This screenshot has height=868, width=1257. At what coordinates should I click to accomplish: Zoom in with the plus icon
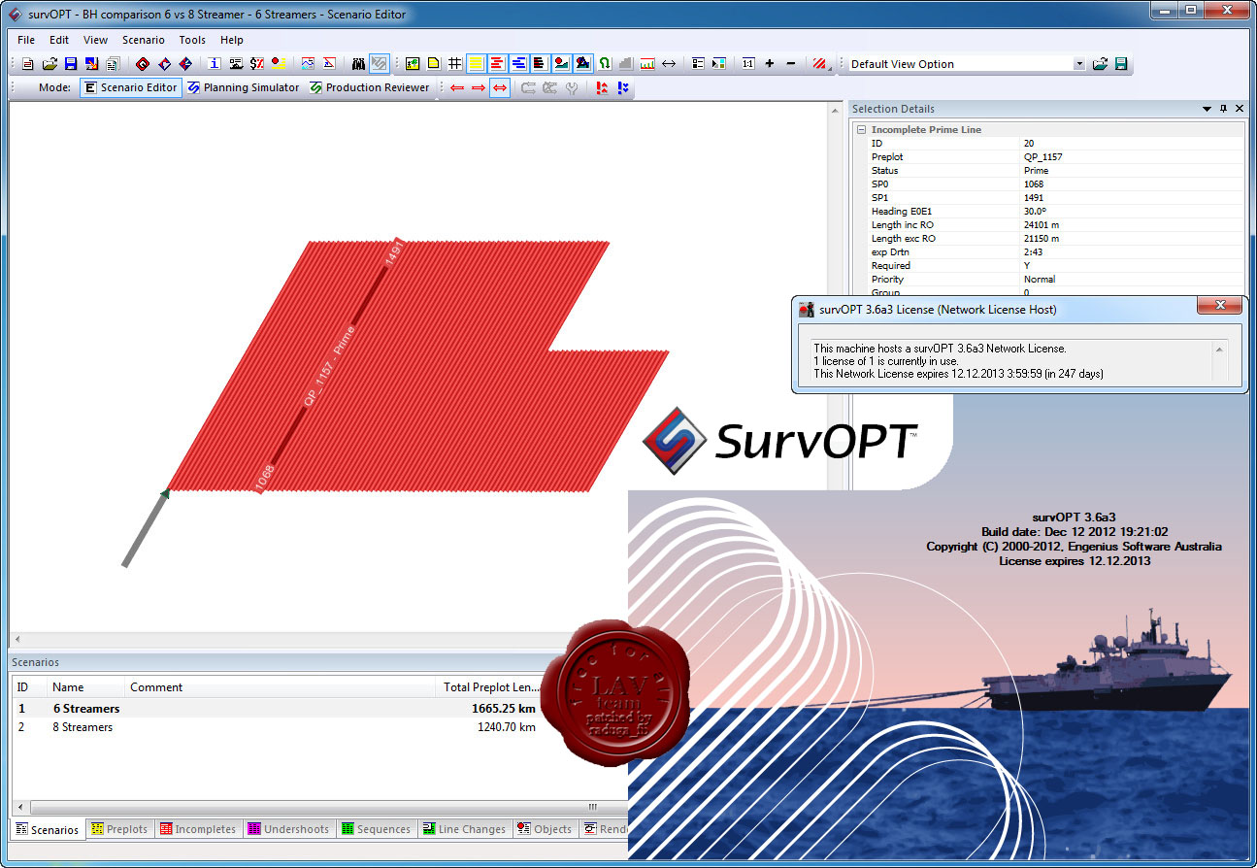tap(770, 64)
